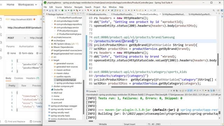This screenshot has width=224, height=126.
Task: Open the Cookies tab in Postman response
Action: (x=19, y=78)
